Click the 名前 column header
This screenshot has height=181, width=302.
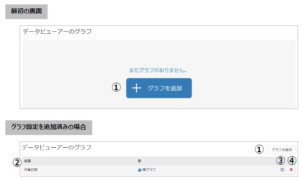(27, 161)
